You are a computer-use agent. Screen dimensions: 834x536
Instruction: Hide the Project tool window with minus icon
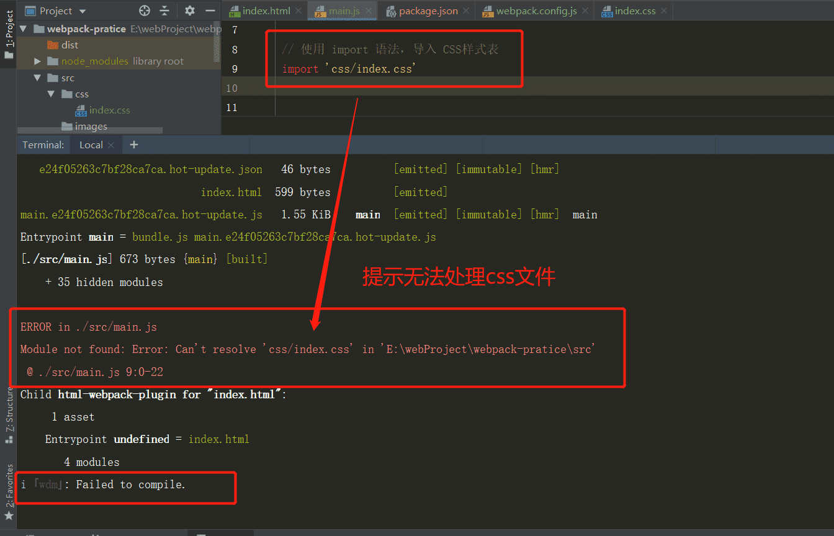point(210,11)
